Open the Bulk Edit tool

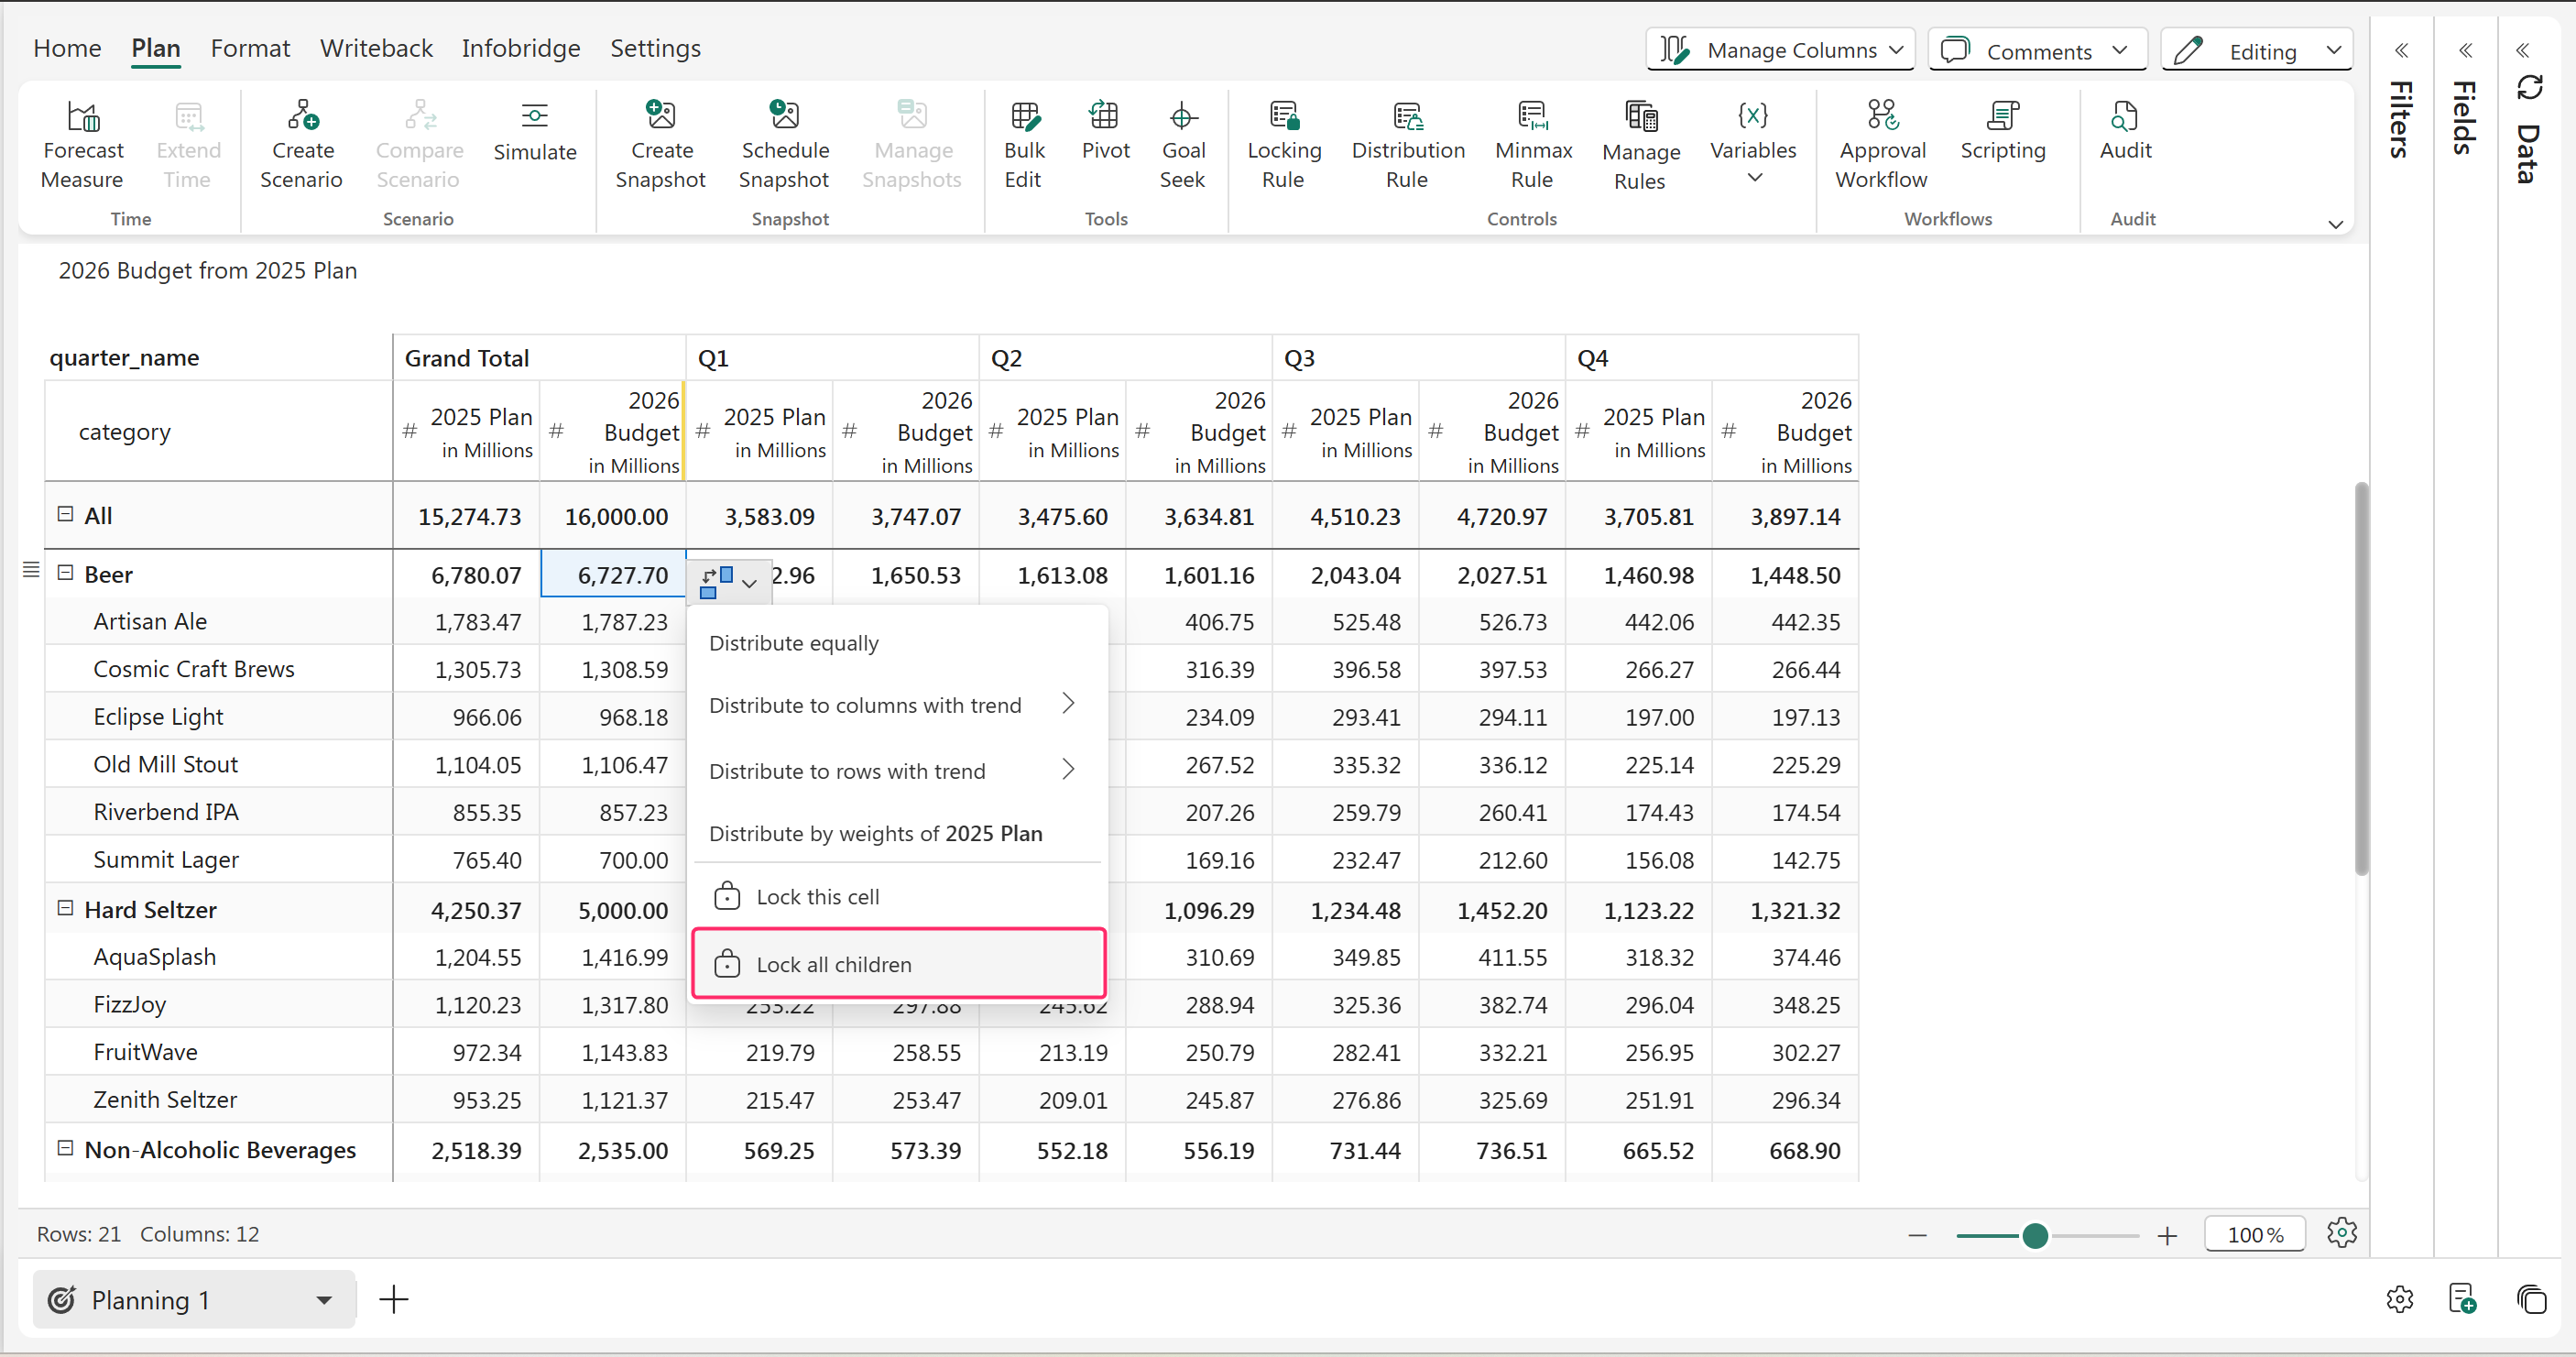pyautogui.click(x=1024, y=118)
